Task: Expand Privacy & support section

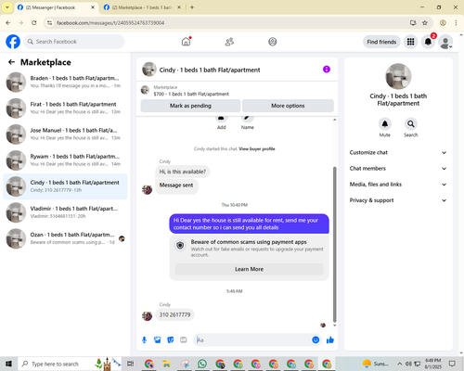Action: coord(398,200)
